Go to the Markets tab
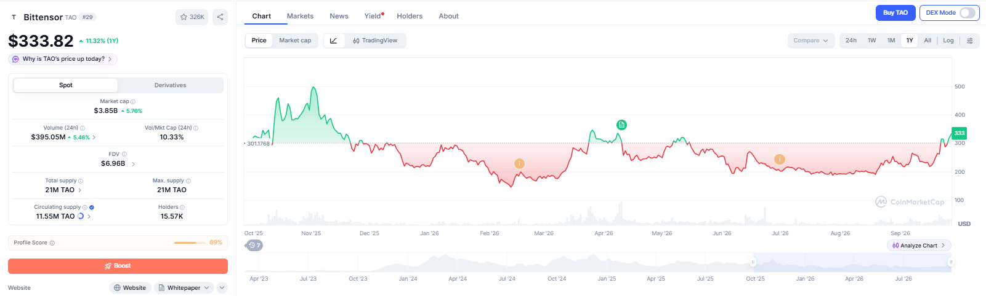Image resolution: width=986 pixels, height=296 pixels. (300, 16)
